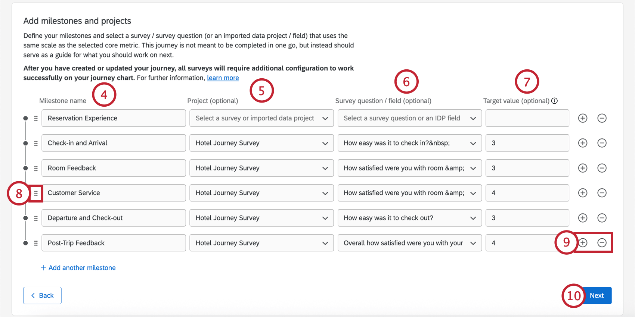635x317 pixels.
Task: Remove the Post-Trip Feedback milestone
Action: point(602,243)
